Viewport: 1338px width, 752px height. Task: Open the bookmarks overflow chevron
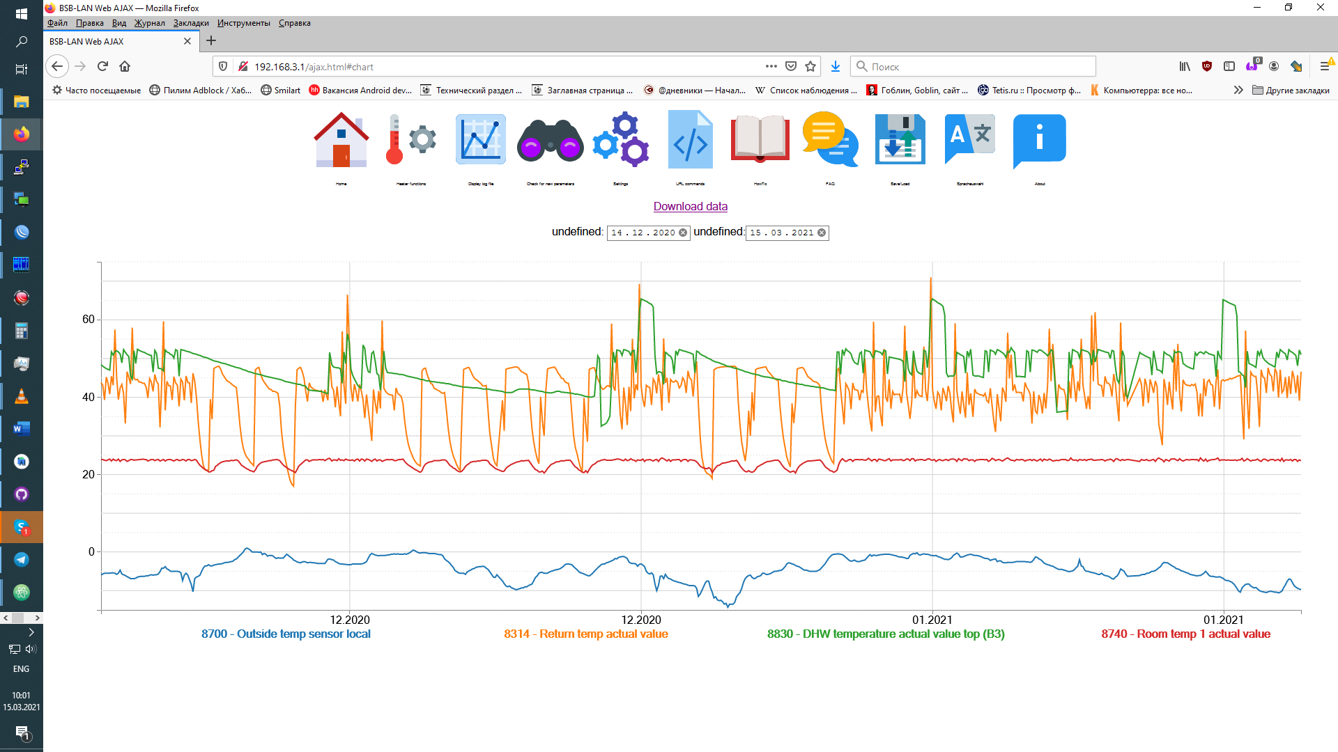(1238, 90)
